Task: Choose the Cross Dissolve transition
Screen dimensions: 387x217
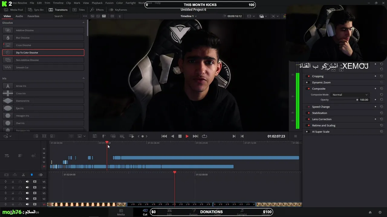Action: coord(43,45)
